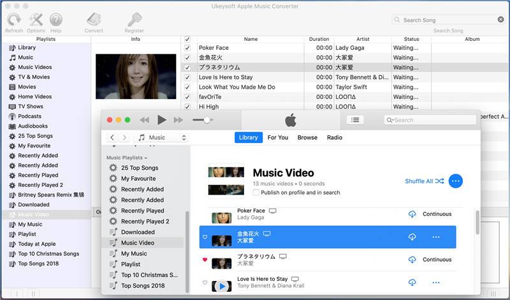Click the iTunes rewind button
510x300 pixels.
click(145, 120)
